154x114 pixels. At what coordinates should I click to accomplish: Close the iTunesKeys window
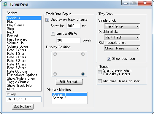pyautogui.click(x=145, y=3)
